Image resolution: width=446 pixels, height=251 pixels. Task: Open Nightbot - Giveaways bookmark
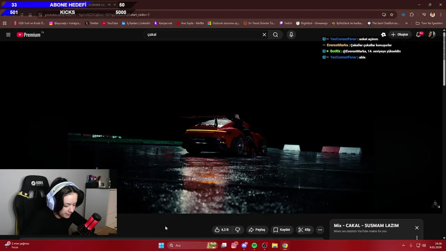(x=312, y=23)
